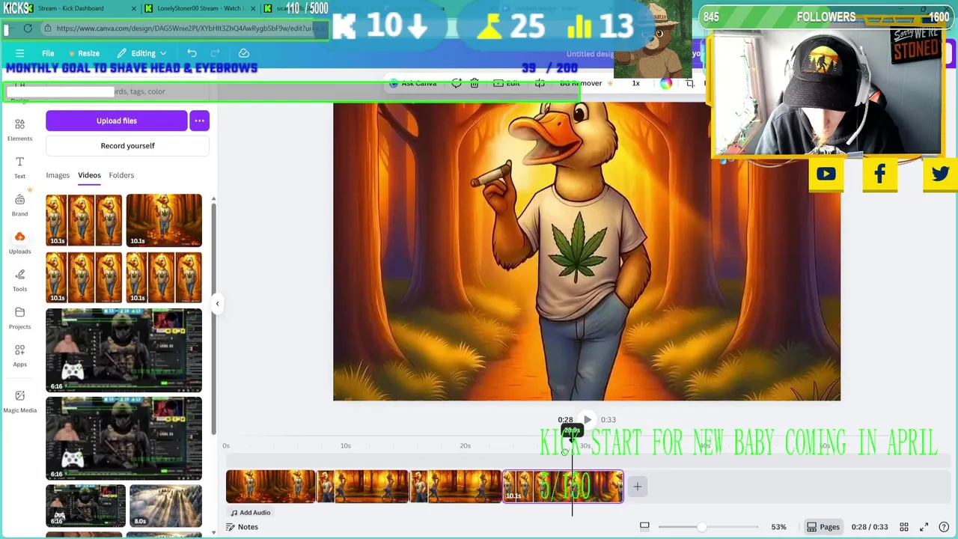The height and width of the screenshot is (539, 958).
Task: Open the Tools sidebar panel
Action: [19, 280]
